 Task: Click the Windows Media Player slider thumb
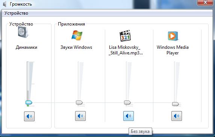[x=176, y=104]
